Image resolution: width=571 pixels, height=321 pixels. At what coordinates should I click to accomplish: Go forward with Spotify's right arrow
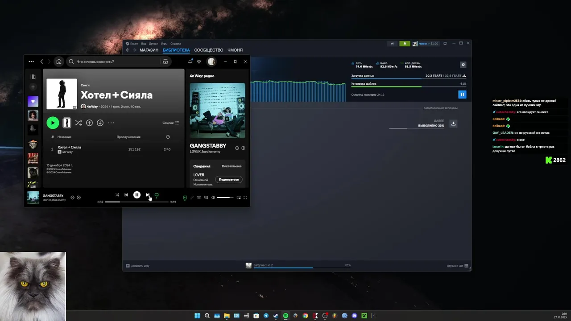click(49, 62)
